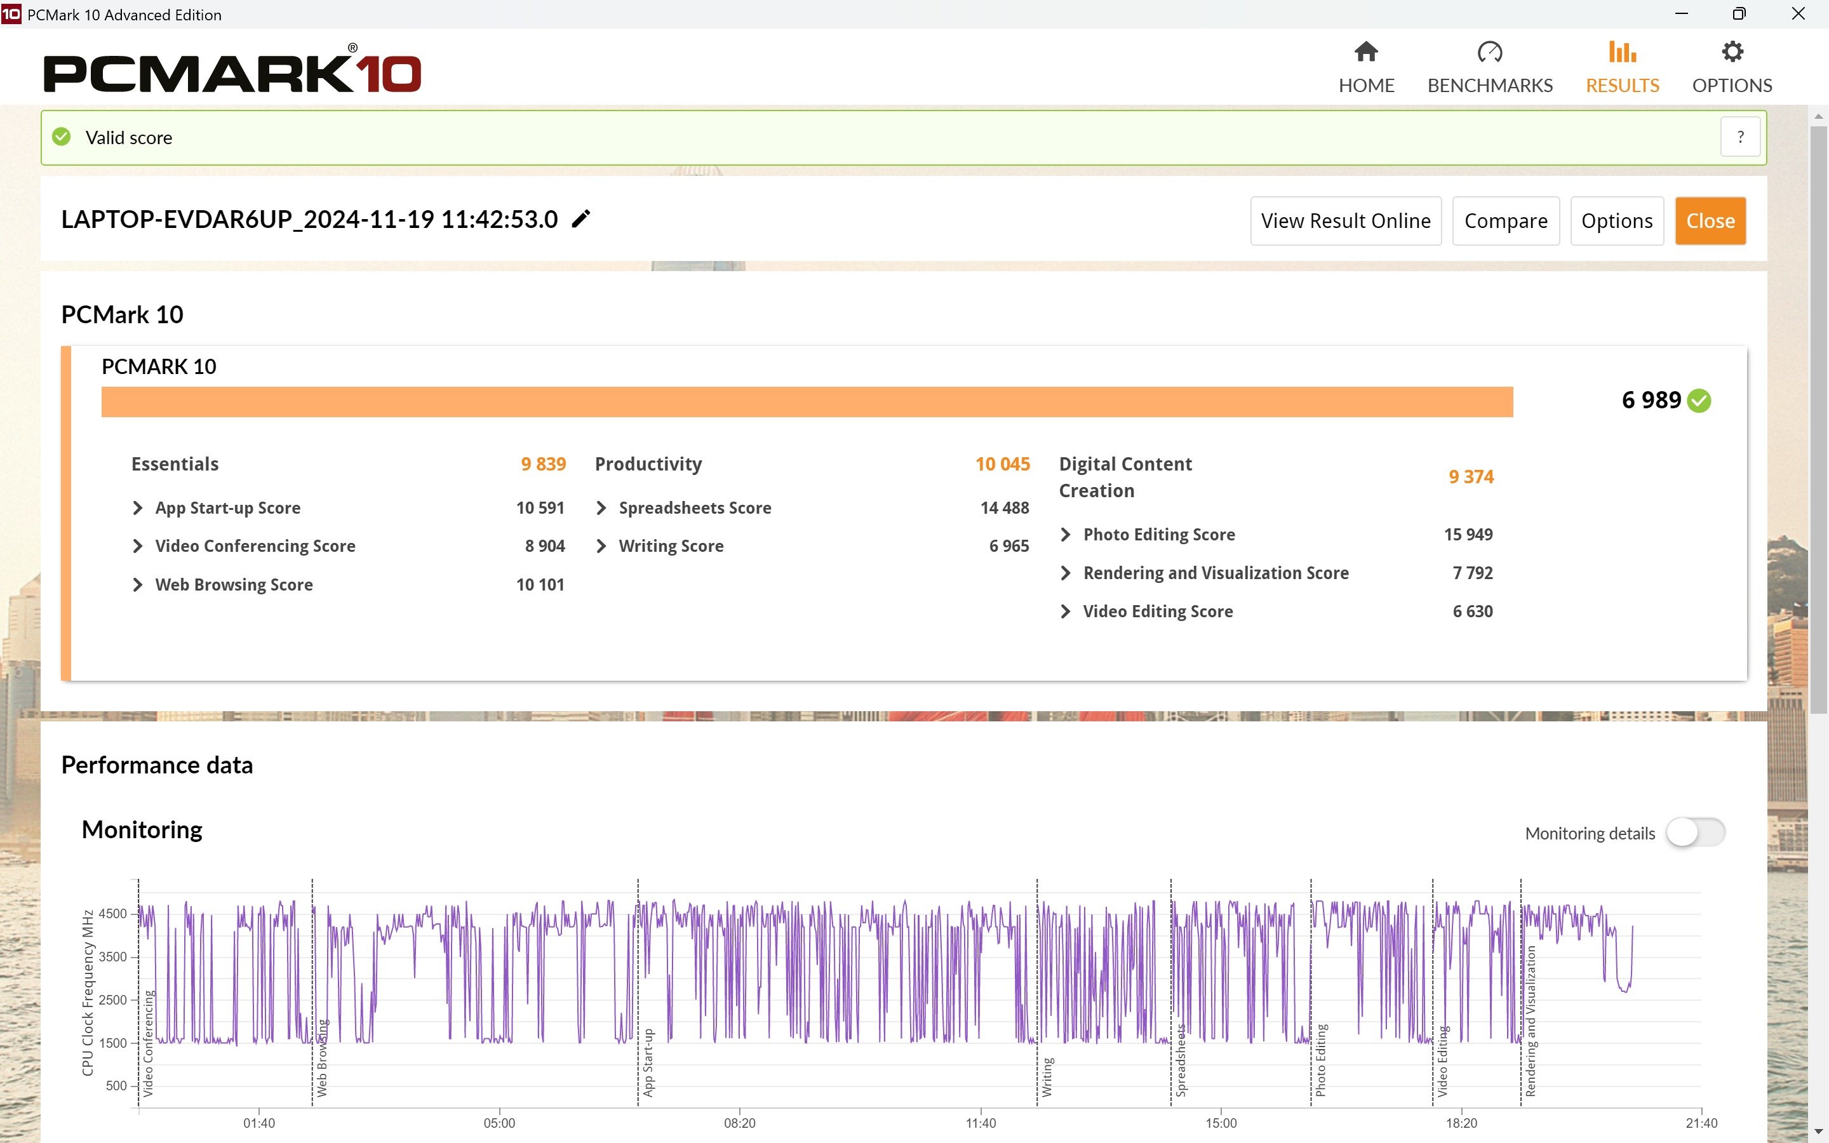
Task: Click the 08:20 time axis label
Action: click(x=739, y=1123)
